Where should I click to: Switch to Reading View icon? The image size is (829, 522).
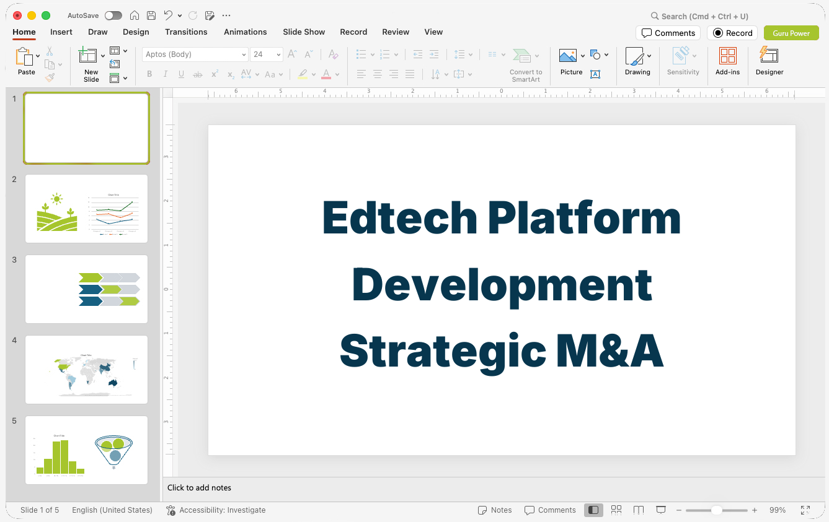pos(639,510)
